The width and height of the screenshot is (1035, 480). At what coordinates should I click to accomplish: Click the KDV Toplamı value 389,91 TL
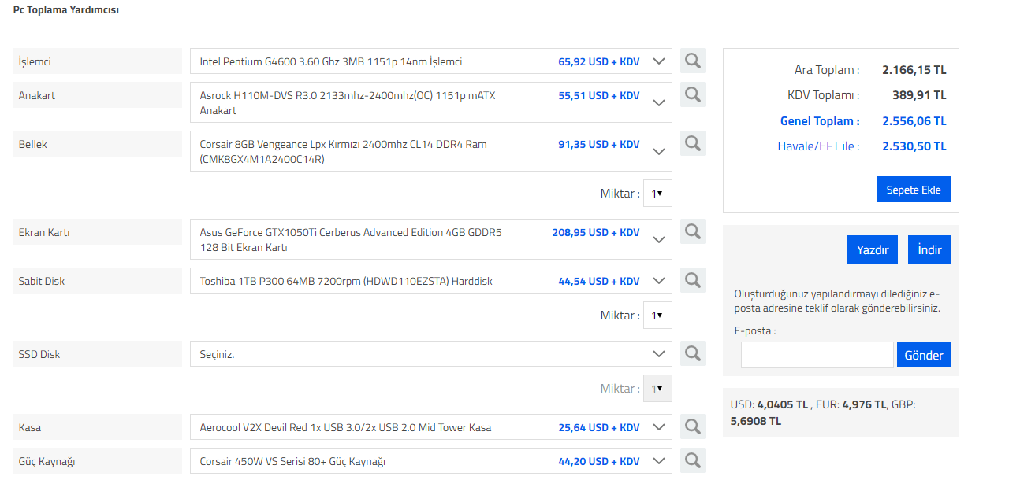pos(921,95)
